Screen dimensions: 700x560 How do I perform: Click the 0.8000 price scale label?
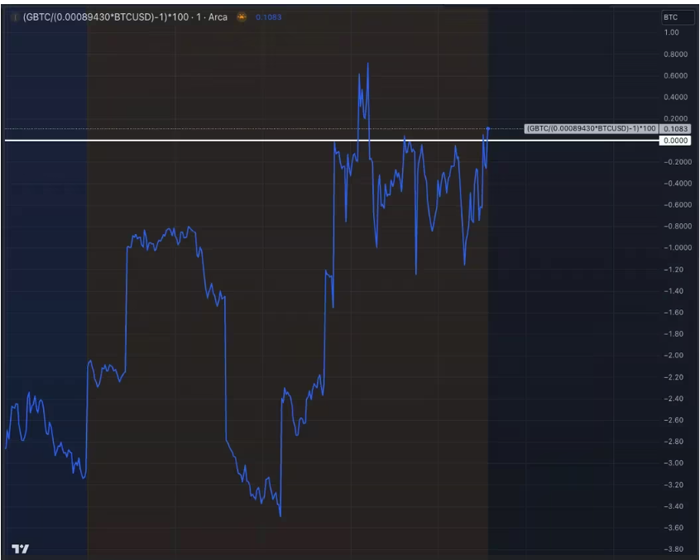[x=675, y=55]
